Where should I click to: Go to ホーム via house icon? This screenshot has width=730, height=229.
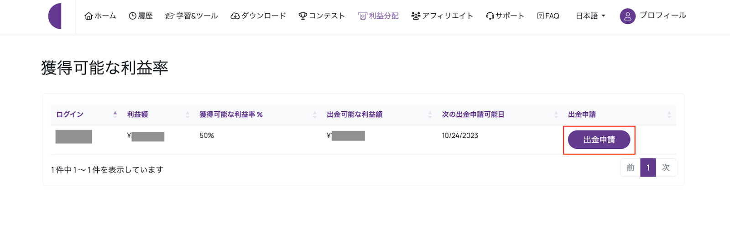tap(89, 16)
